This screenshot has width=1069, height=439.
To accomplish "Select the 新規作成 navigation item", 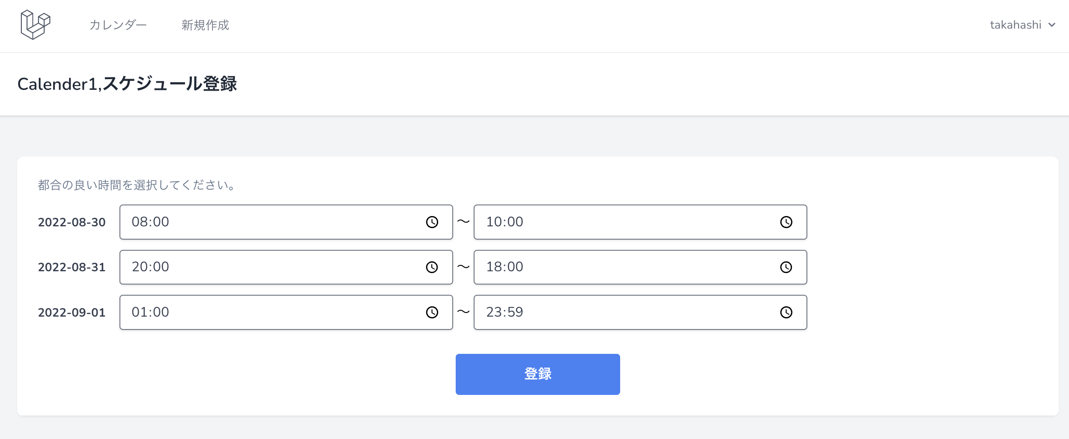I will click(206, 25).
